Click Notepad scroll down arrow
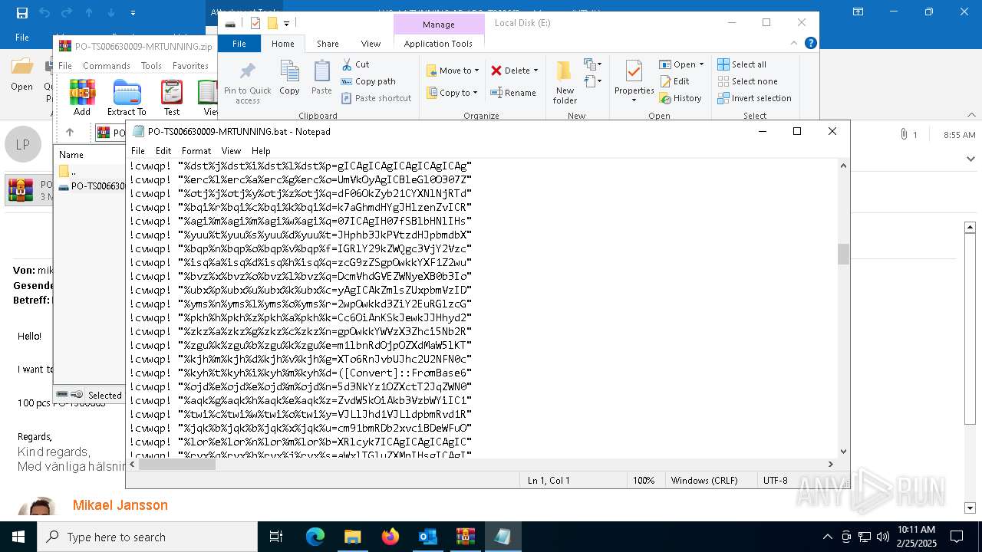Image resolution: width=982 pixels, height=552 pixels. tap(843, 451)
